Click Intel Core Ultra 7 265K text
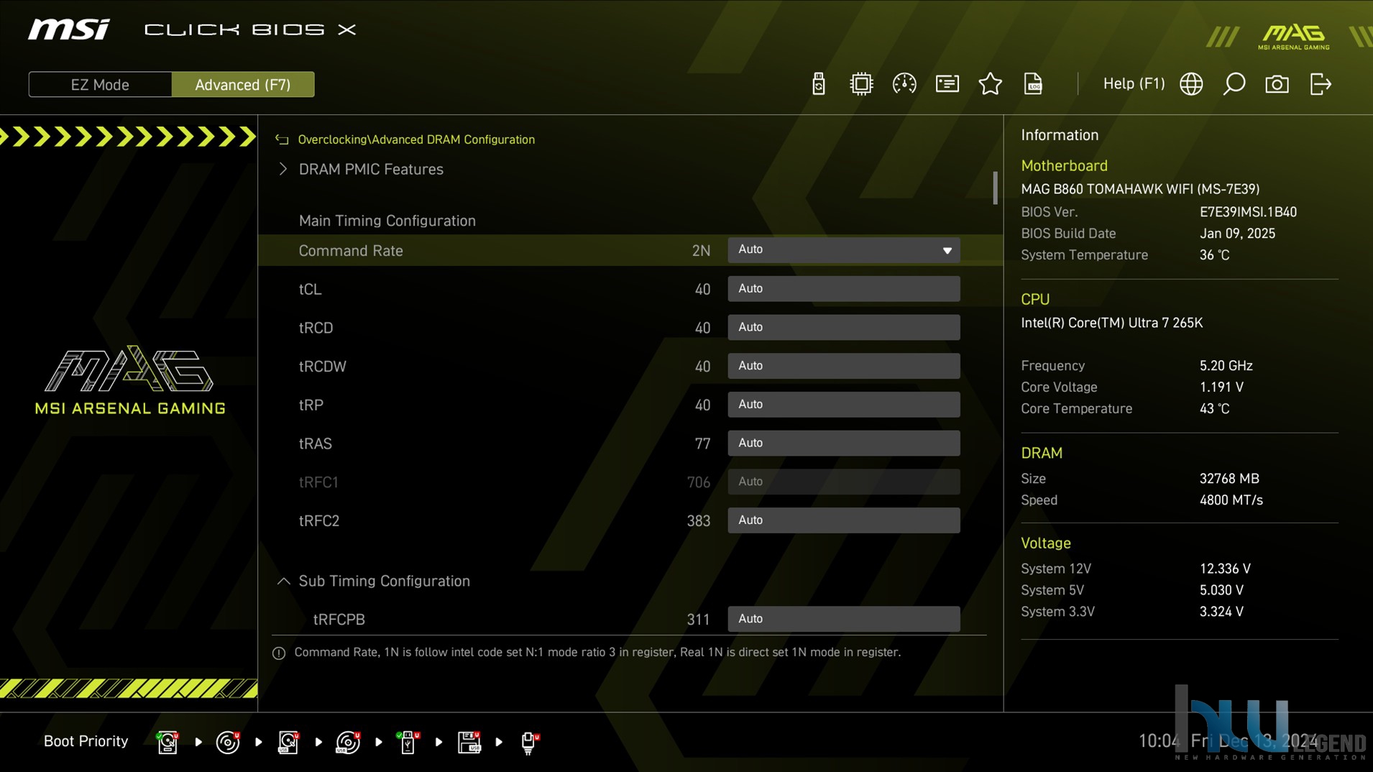 pyautogui.click(x=1111, y=323)
